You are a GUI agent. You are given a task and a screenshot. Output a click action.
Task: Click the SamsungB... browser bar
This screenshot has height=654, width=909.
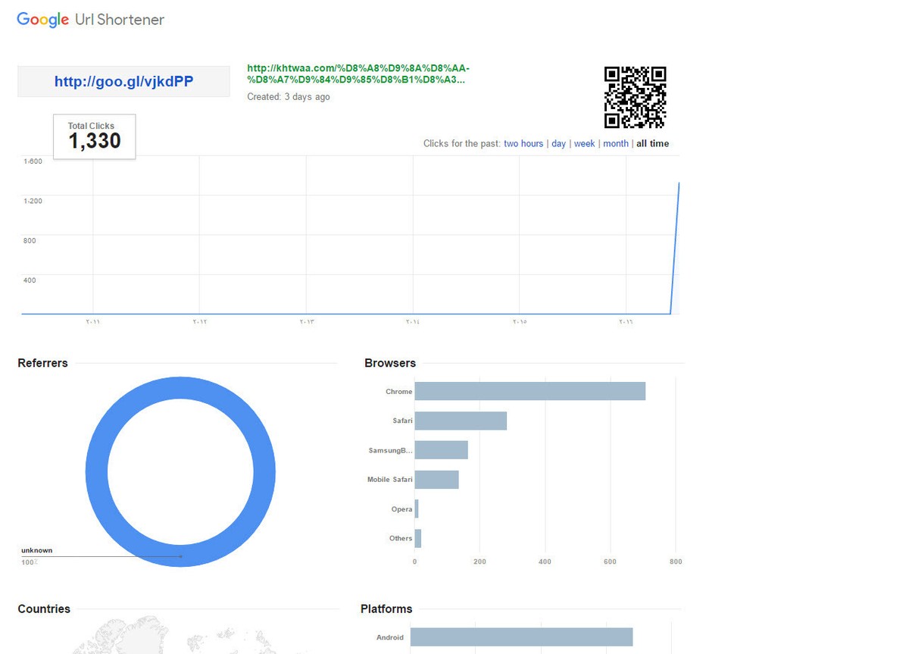pyautogui.click(x=442, y=450)
